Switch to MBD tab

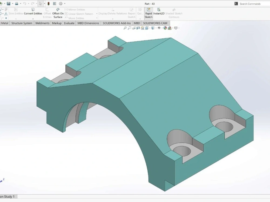click(137, 23)
